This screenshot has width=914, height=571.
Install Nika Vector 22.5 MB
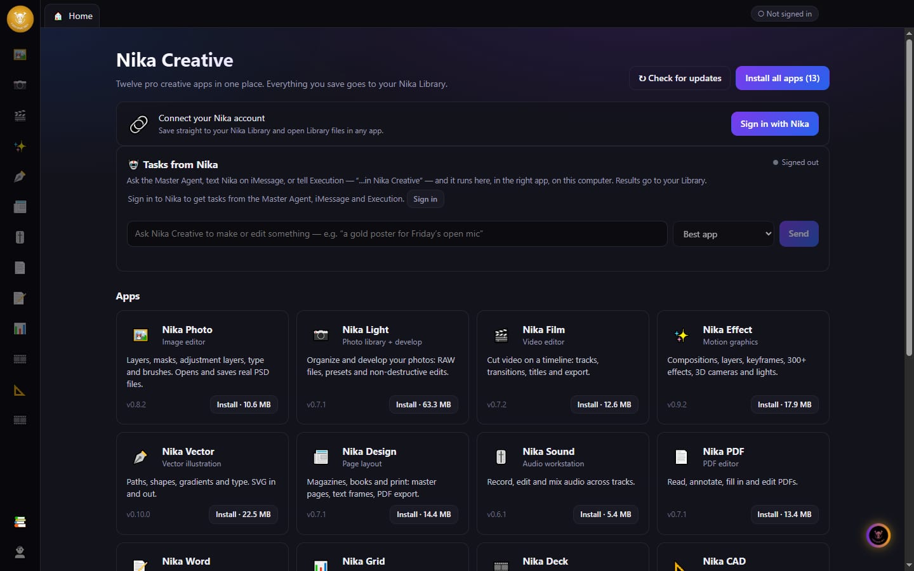243,515
